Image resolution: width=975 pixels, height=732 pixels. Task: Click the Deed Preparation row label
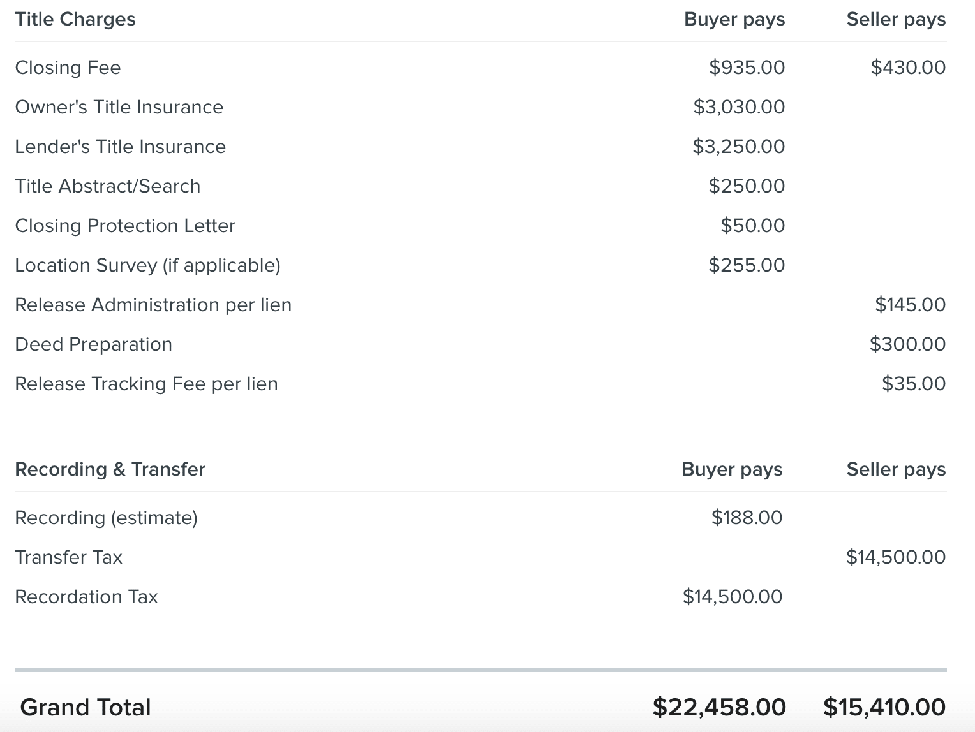coord(93,344)
